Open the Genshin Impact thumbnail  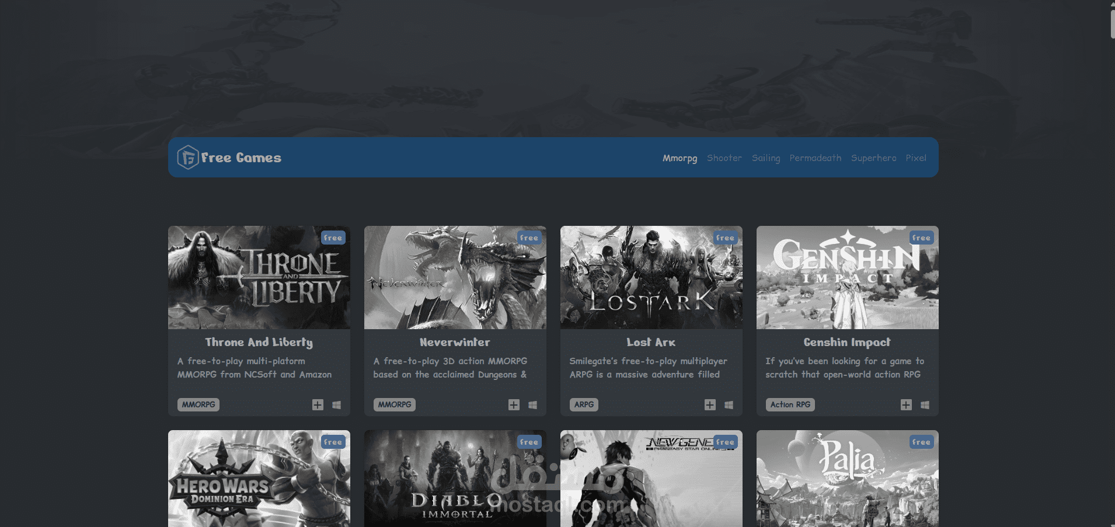[x=848, y=278]
